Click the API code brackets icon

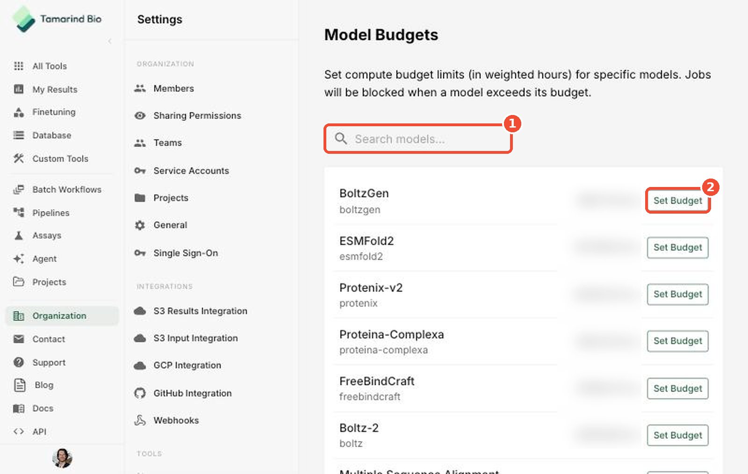(x=19, y=431)
